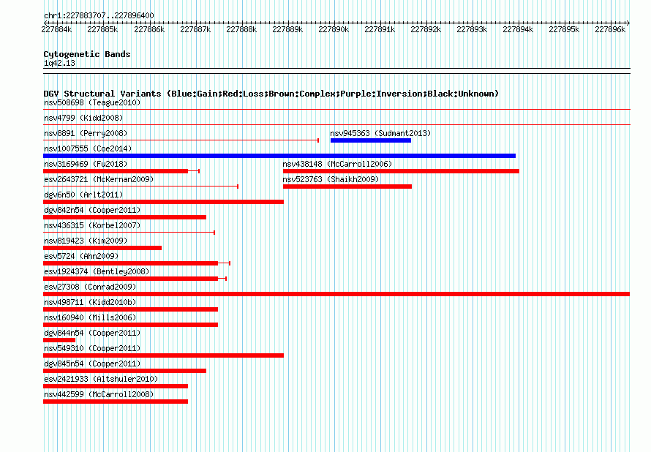Click the red bar under nsv819423

102,248
